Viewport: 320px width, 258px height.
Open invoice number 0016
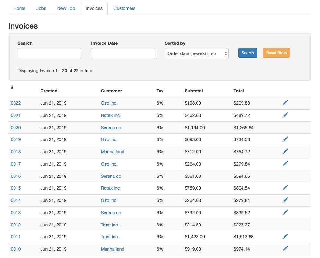coord(16,176)
